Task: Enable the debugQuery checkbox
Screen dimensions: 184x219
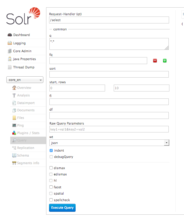Action: pyautogui.click(x=51, y=157)
